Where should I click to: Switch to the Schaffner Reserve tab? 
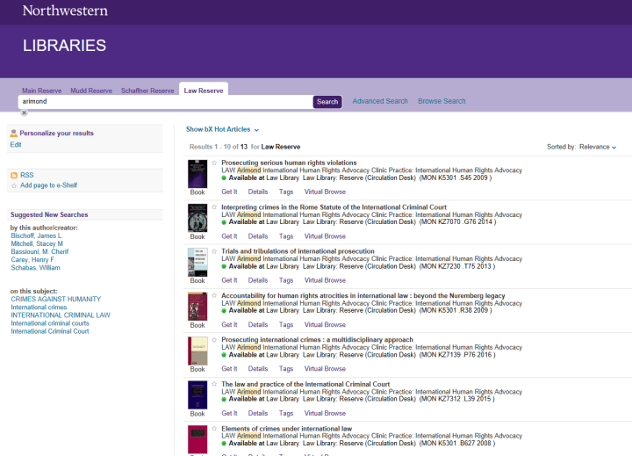click(147, 90)
